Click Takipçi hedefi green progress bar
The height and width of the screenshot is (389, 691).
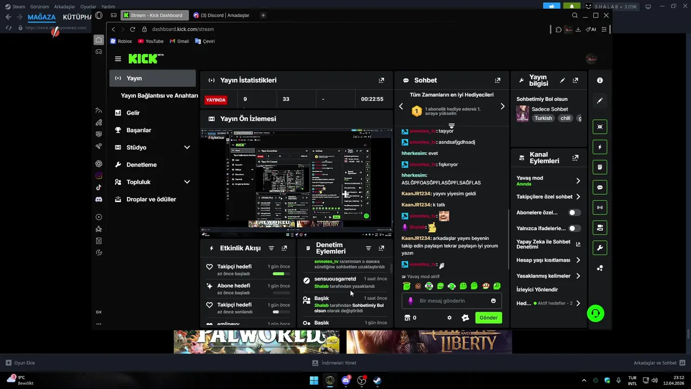click(x=281, y=273)
